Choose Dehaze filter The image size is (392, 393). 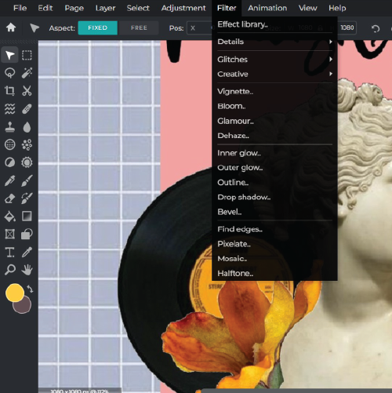pyautogui.click(x=274, y=136)
